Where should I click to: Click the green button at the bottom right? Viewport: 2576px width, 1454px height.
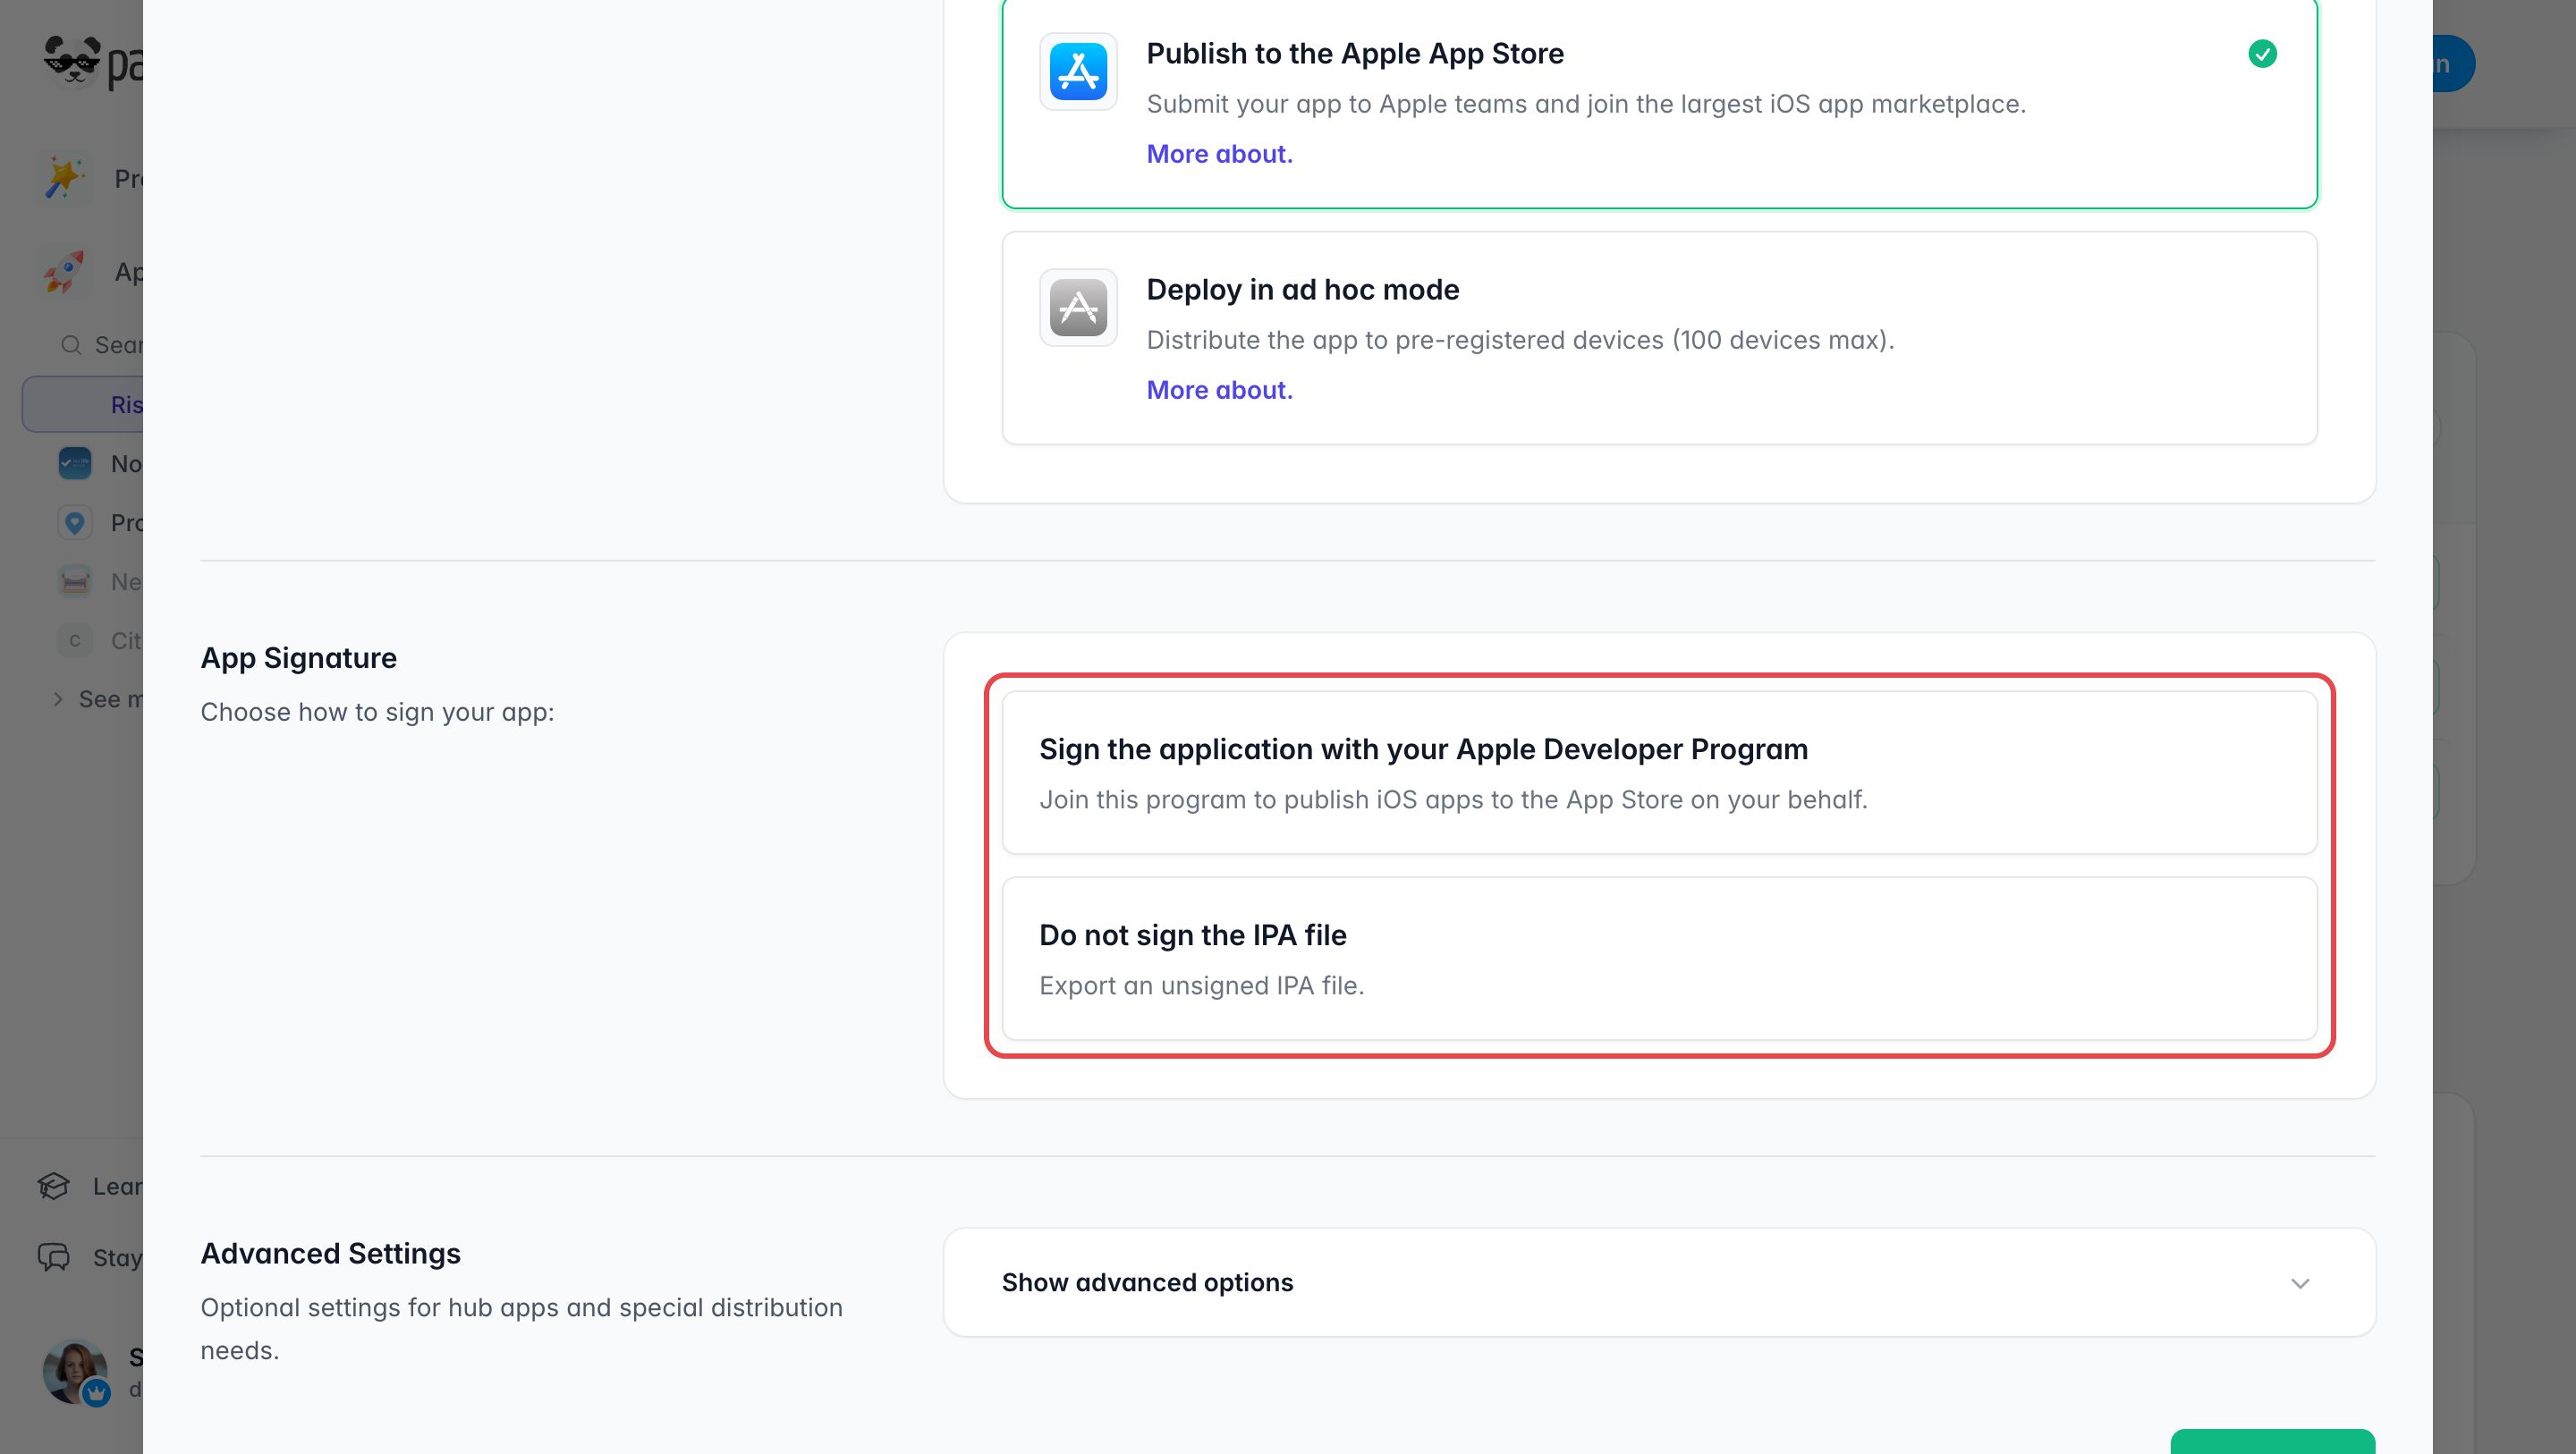[2272, 1441]
